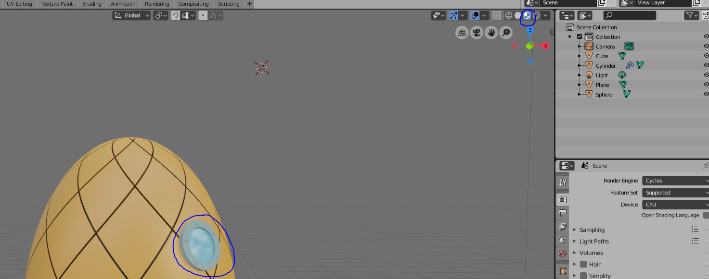The height and width of the screenshot is (279, 709).
Task: Add a new workspace with plus button
Action: (249, 4)
